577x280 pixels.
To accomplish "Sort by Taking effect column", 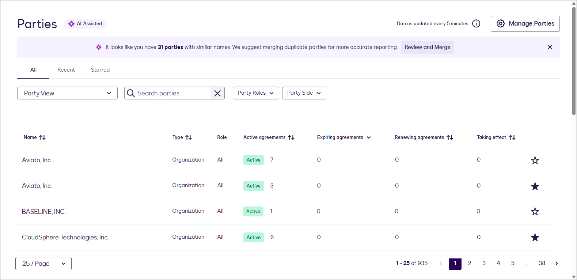I will click(512, 137).
